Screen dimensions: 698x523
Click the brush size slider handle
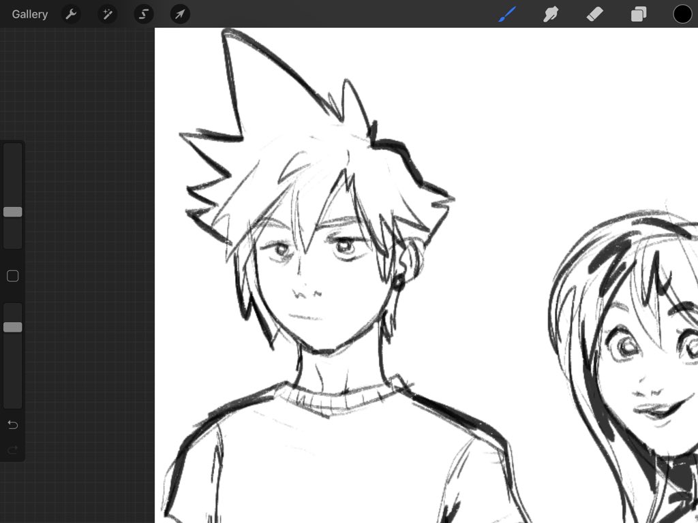tap(12, 212)
